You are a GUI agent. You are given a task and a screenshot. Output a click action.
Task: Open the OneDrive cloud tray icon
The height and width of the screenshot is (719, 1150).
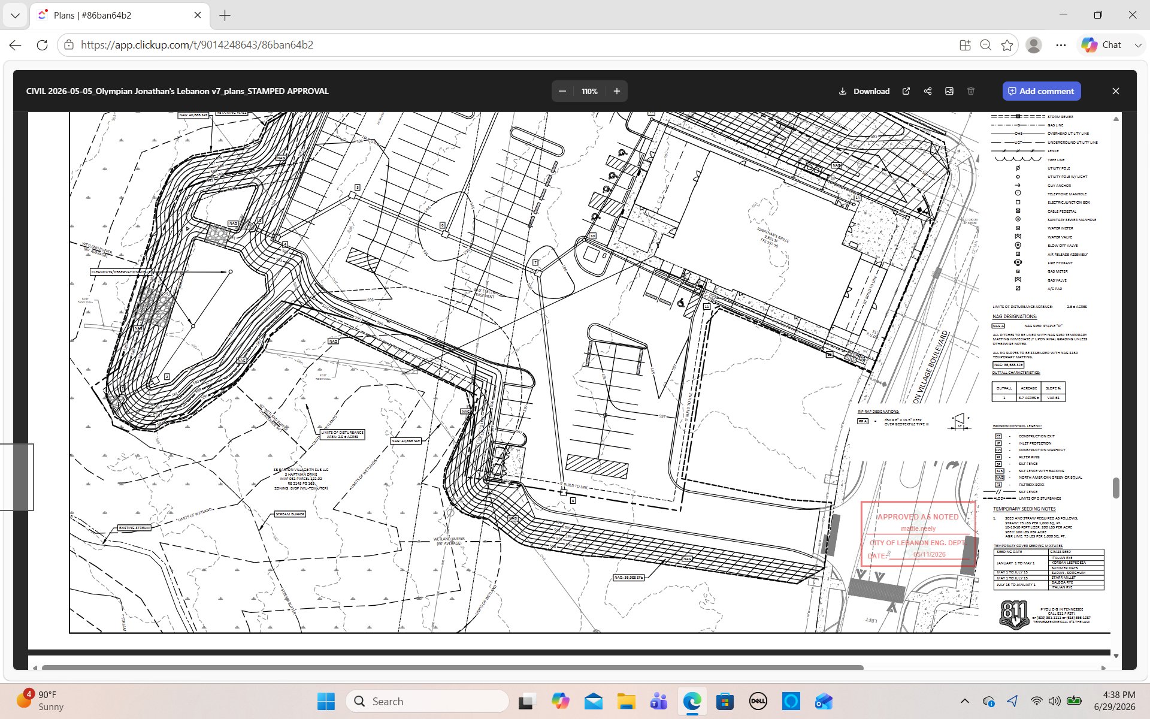tap(989, 701)
